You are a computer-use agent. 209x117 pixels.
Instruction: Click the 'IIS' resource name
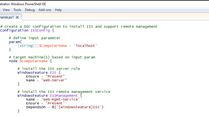(x=53, y=72)
